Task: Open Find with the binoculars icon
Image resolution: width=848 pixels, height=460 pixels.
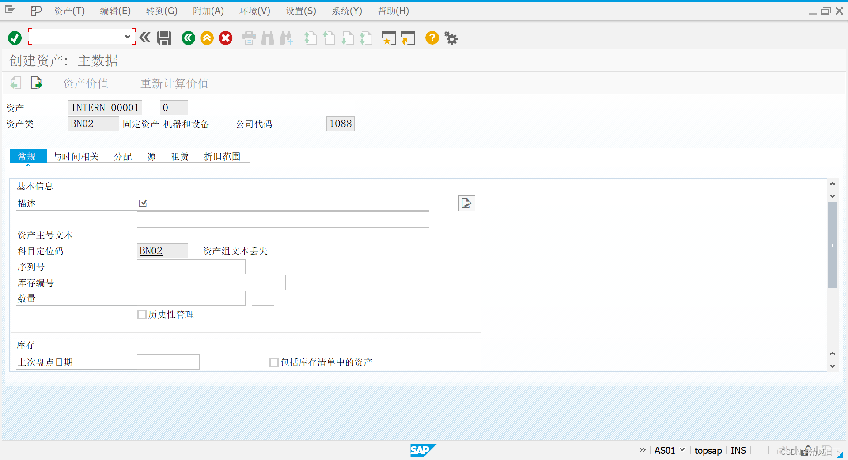Action: 267,38
